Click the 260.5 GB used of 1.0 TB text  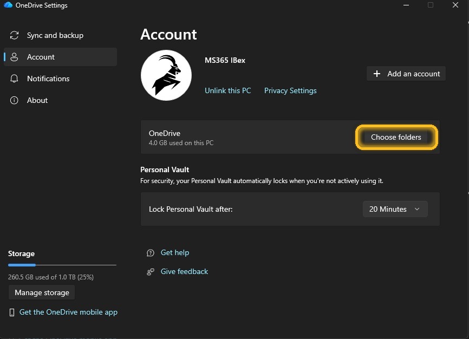[x=50, y=277]
